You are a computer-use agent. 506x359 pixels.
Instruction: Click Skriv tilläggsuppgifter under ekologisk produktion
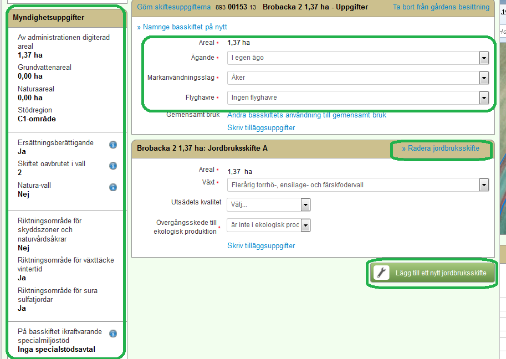pyautogui.click(x=261, y=246)
